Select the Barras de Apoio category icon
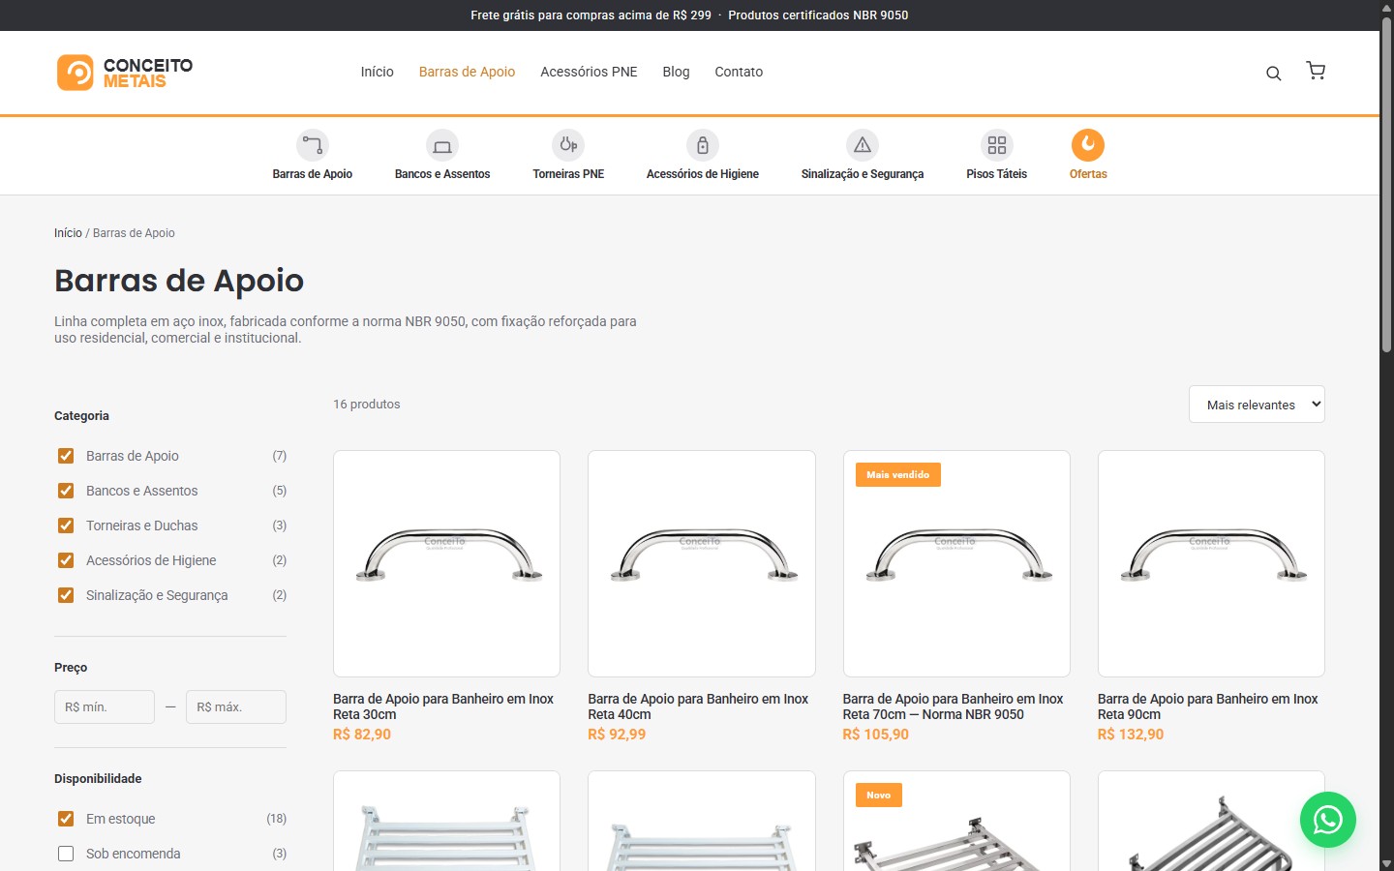Viewport: 1394px width, 871px height. [312, 145]
